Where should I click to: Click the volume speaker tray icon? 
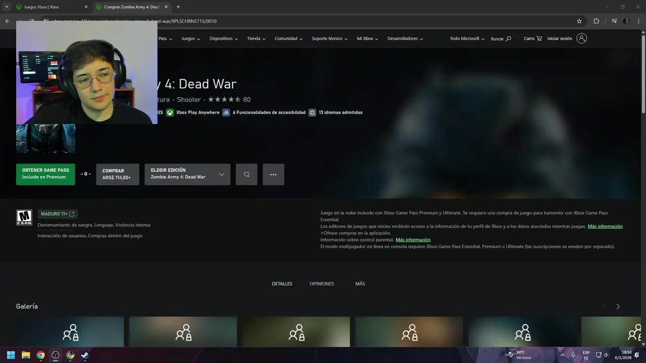click(x=606, y=355)
